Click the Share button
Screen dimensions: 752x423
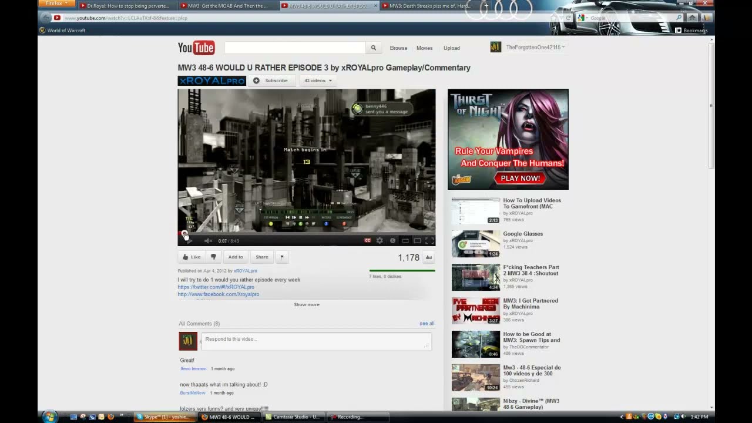pos(262,257)
